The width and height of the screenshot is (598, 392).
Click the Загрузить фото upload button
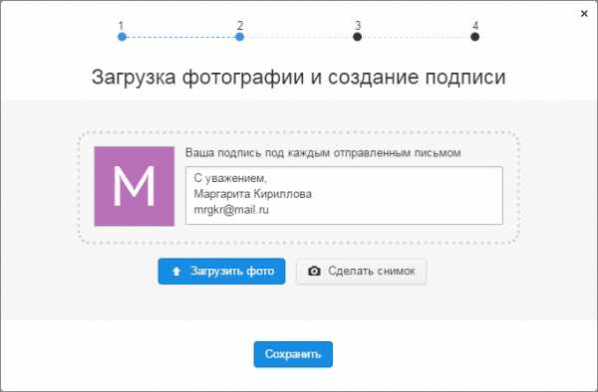pyautogui.click(x=221, y=271)
